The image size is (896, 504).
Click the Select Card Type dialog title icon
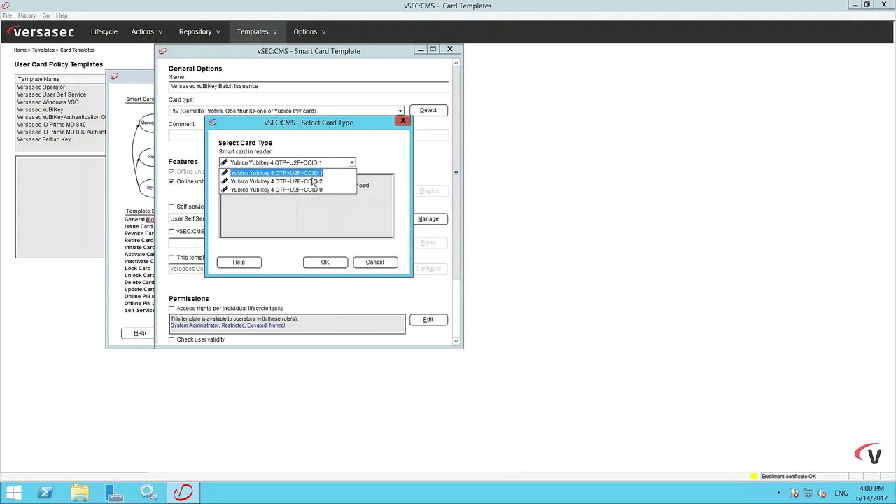point(213,122)
